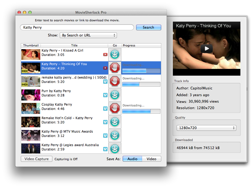
Task: Click the Video Capture button
Action: click(36, 159)
